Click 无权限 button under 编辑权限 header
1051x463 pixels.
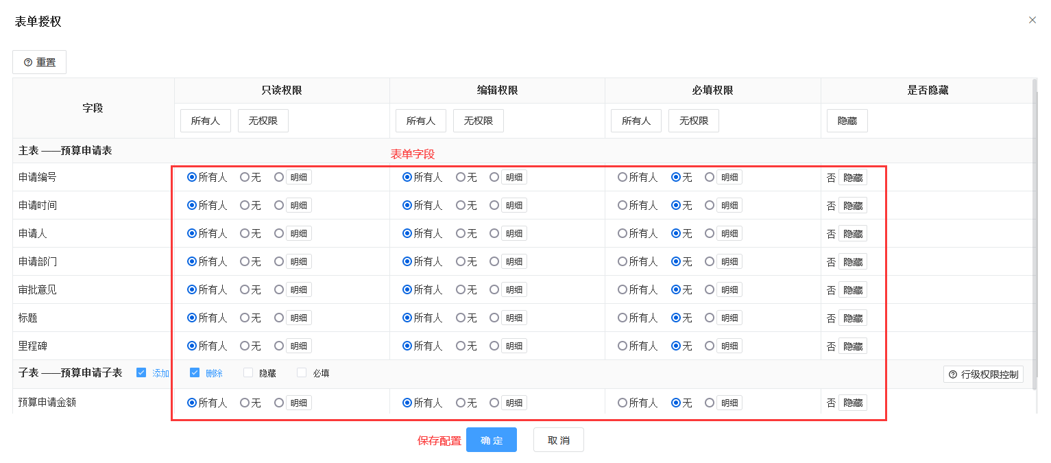(478, 121)
